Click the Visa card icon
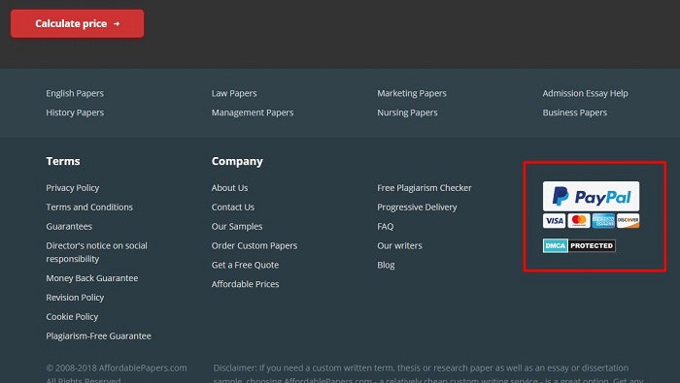The image size is (680, 383). pyautogui.click(x=554, y=221)
